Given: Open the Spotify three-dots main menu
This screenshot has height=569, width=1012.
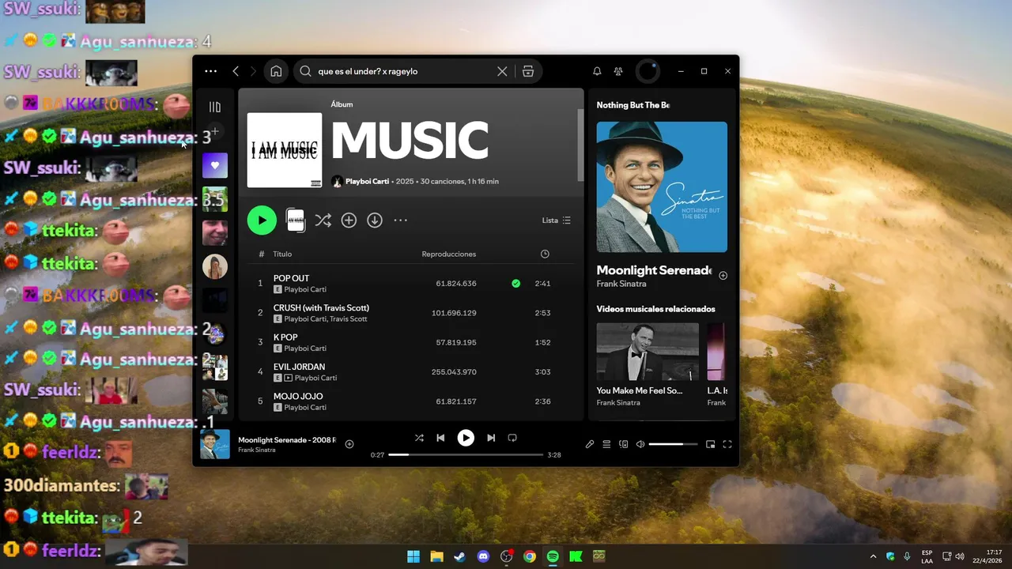Looking at the screenshot, I should point(210,71).
